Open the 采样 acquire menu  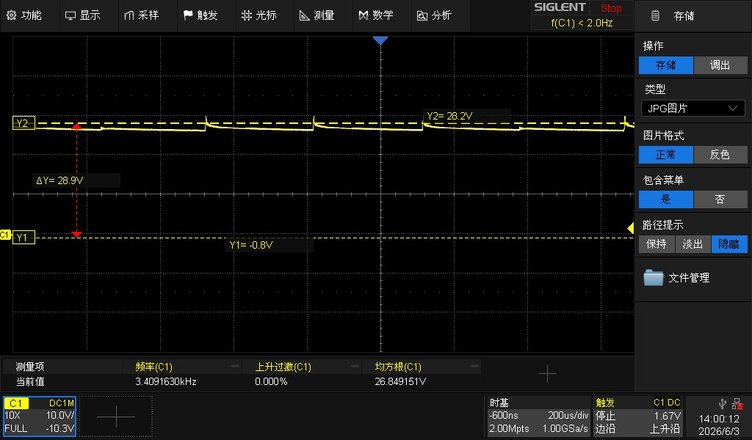(x=141, y=15)
